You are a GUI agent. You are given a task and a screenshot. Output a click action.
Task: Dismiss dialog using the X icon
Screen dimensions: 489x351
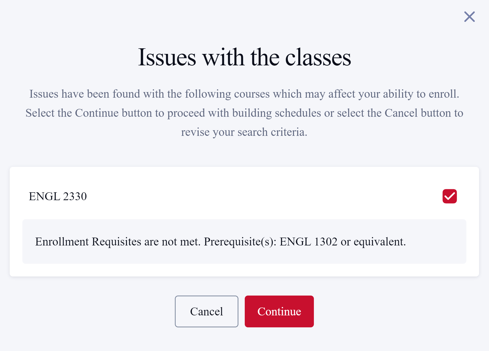[x=469, y=17]
